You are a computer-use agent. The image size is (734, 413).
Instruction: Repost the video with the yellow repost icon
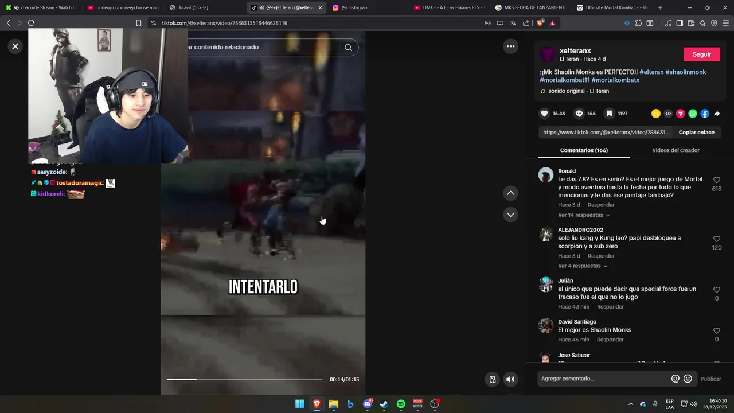click(x=656, y=114)
